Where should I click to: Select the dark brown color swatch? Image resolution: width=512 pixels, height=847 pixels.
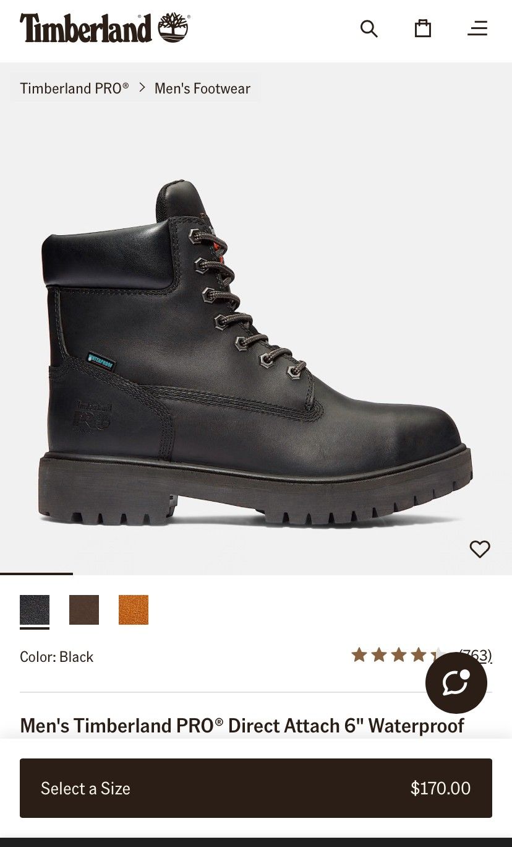point(84,610)
